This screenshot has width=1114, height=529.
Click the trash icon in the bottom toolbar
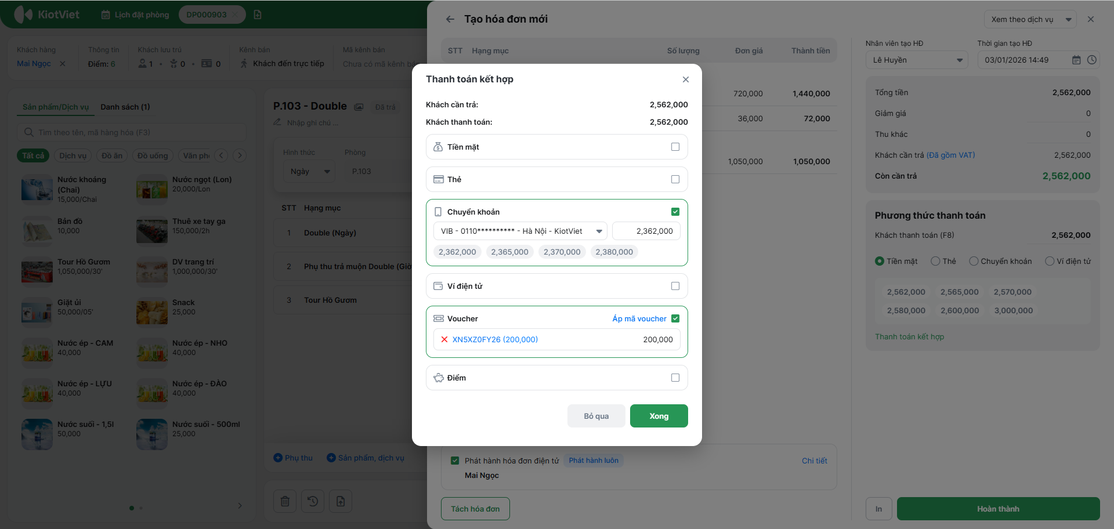click(x=285, y=501)
